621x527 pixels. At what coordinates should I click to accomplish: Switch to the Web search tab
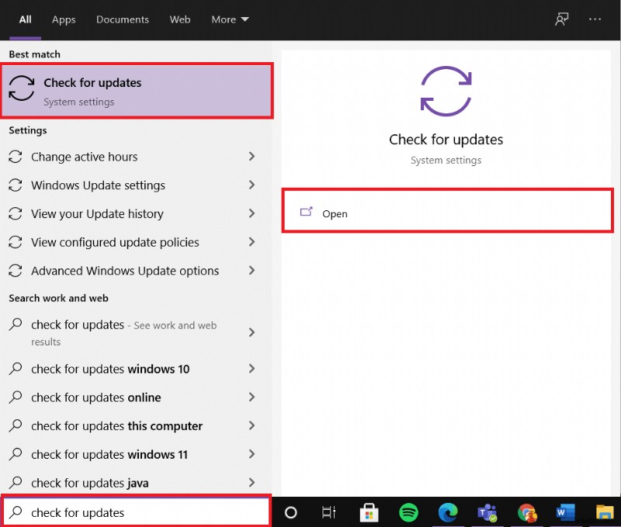tap(180, 19)
